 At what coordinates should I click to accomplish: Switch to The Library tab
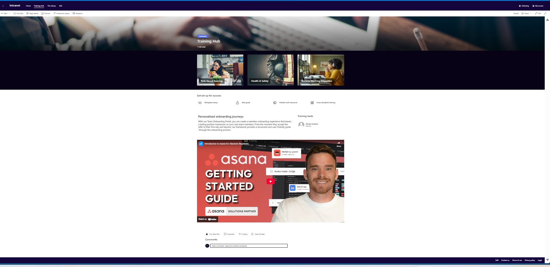click(x=52, y=6)
